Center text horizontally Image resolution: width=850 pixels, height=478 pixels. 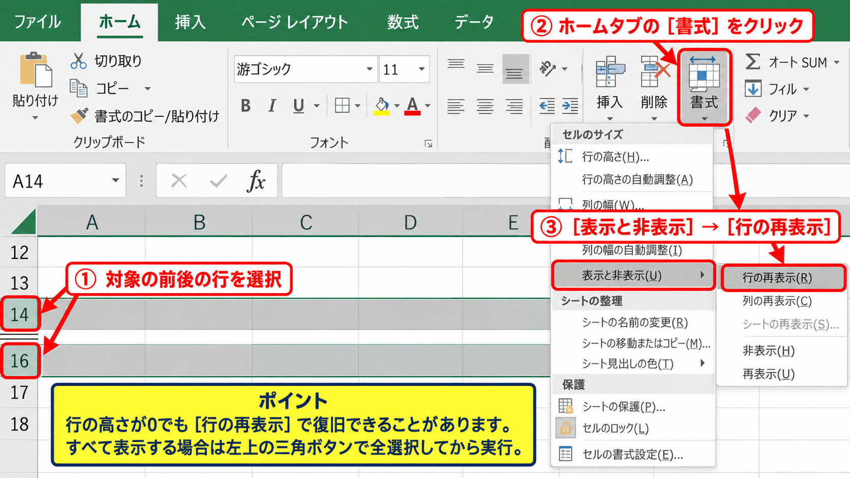pos(485,106)
